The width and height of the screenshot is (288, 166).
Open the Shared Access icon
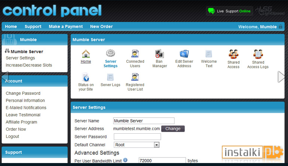[x=233, y=54]
